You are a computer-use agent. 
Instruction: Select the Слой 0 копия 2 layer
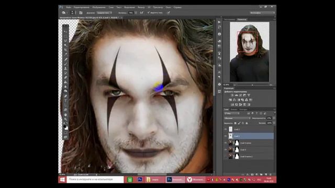point(249,157)
